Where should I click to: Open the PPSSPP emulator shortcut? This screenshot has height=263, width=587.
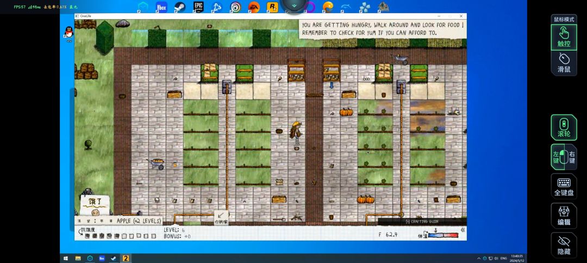coord(365,7)
